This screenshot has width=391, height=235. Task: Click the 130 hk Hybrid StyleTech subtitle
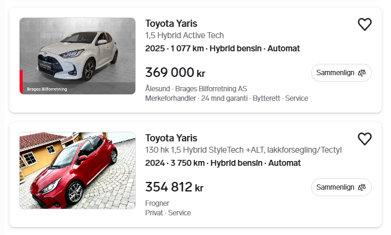pos(243,150)
